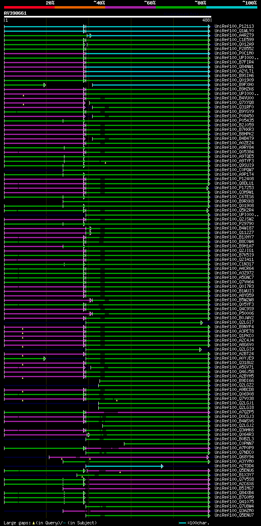Image resolution: width=261 pixels, height=526 pixels.
Task: Open the UniRef100_A0YJE9 hit
Action: pyautogui.click(x=234, y=358)
